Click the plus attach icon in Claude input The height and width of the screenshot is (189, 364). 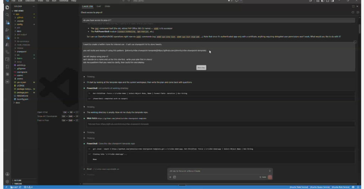pyautogui.click(x=170, y=177)
